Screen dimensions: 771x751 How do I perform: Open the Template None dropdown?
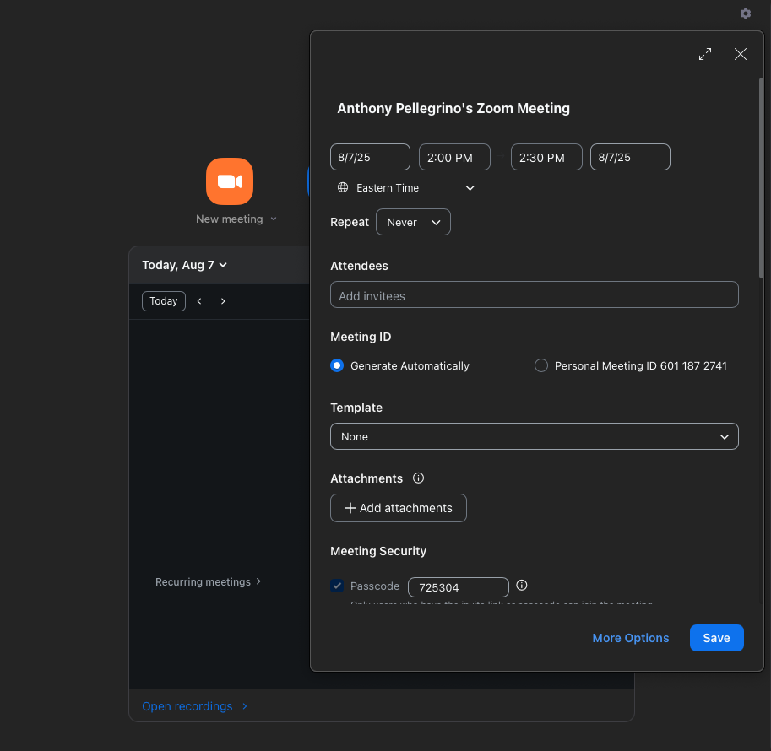(x=534, y=436)
